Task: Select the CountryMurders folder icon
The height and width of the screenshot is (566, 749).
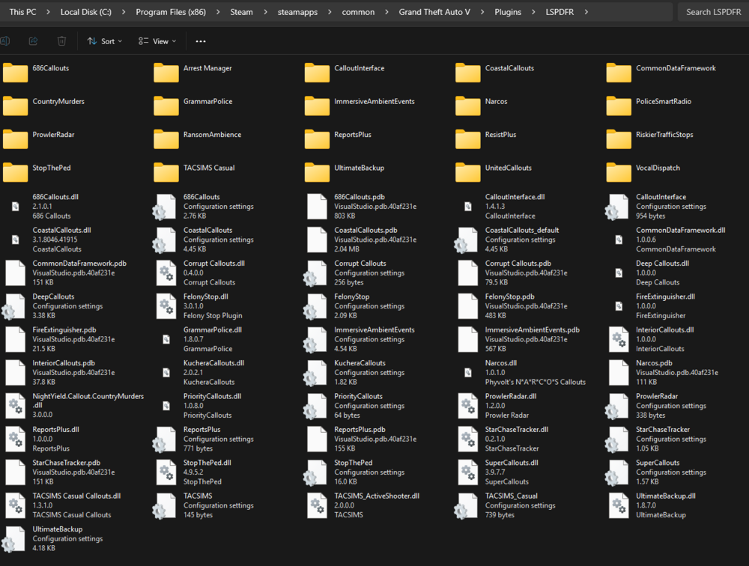Action: click(x=15, y=106)
